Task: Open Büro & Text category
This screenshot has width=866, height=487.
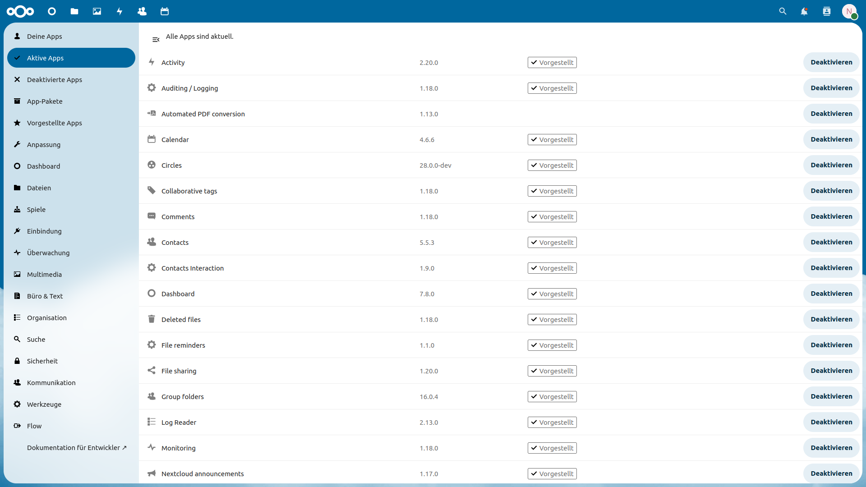Action: coord(71,296)
